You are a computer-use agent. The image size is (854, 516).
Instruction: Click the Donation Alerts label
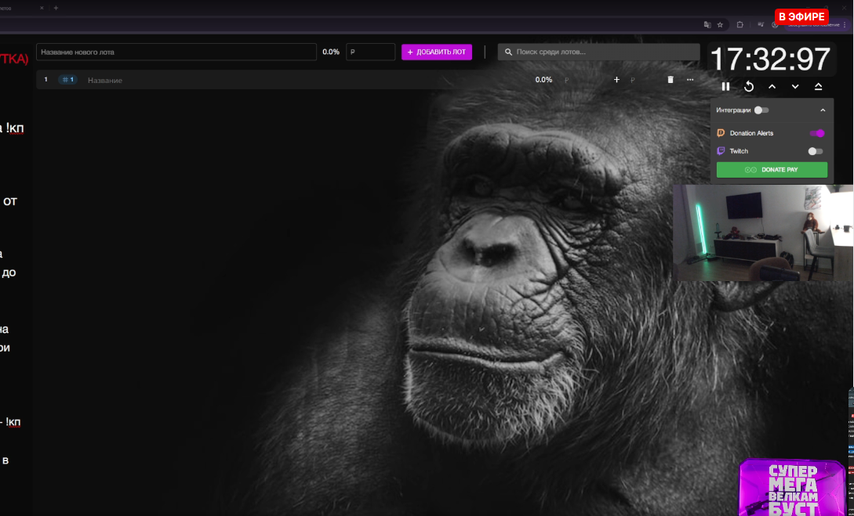click(x=751, y=133)
